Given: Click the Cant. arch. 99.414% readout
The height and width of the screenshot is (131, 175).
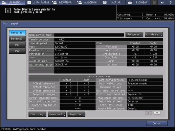Looking at the screenshot, I should pos(160,18).
